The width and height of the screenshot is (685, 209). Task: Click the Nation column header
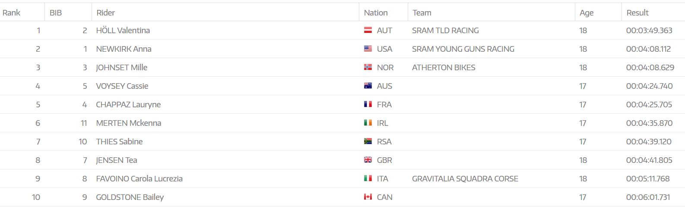coord(376,12)
